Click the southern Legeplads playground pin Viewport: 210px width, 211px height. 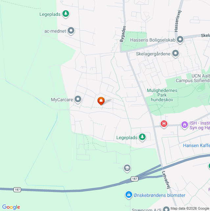[142, 137]
